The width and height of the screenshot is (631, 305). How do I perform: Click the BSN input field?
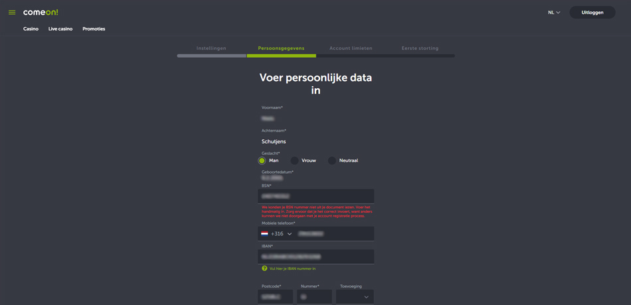click(316, 196)
